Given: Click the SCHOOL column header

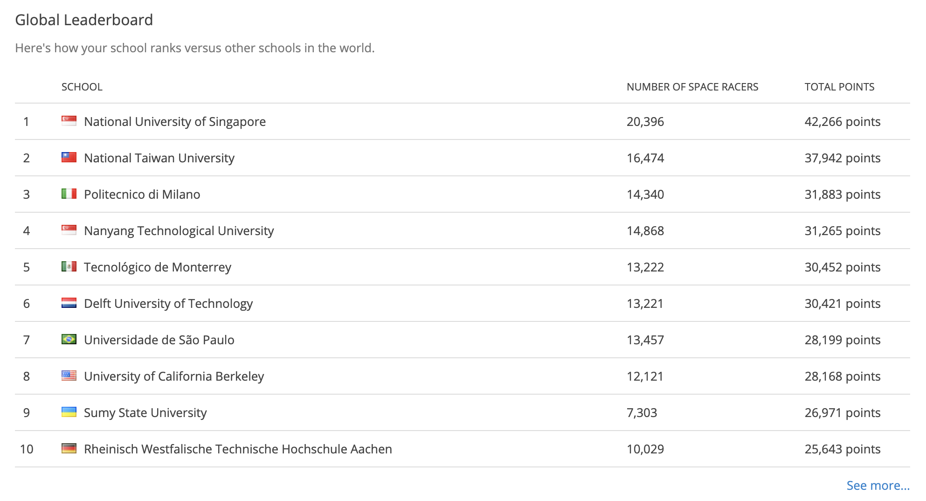Looking at the screenshot, I should (82, 87).
